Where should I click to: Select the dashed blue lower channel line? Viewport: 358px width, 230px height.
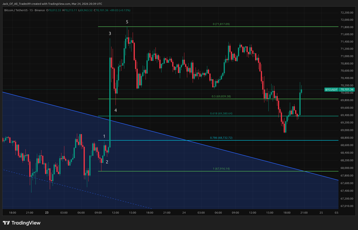pos(78,189)
